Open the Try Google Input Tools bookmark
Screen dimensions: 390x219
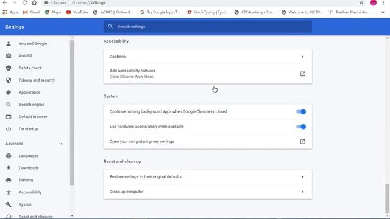click(x=160, y=12)
